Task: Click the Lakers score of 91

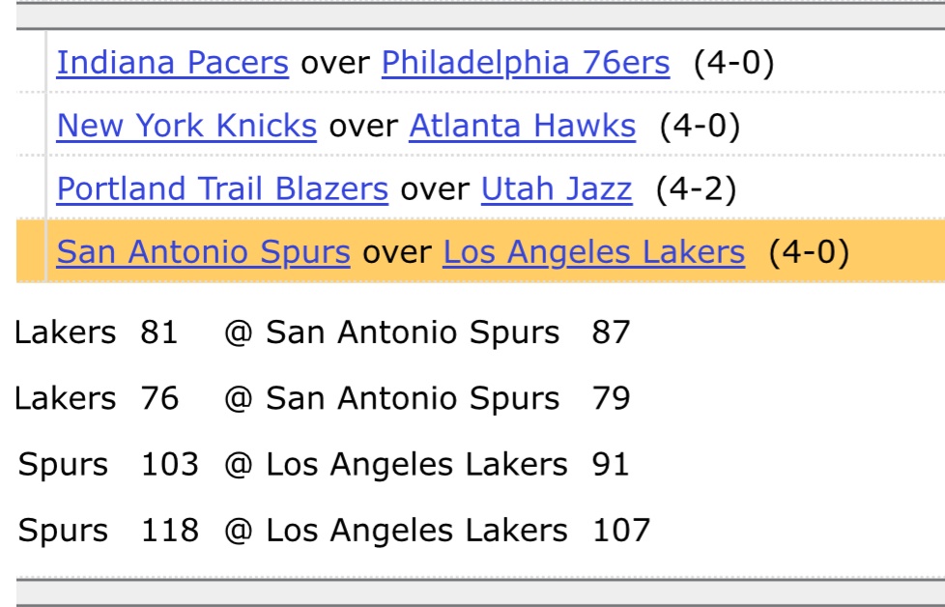Action: (x=611, y=464)
